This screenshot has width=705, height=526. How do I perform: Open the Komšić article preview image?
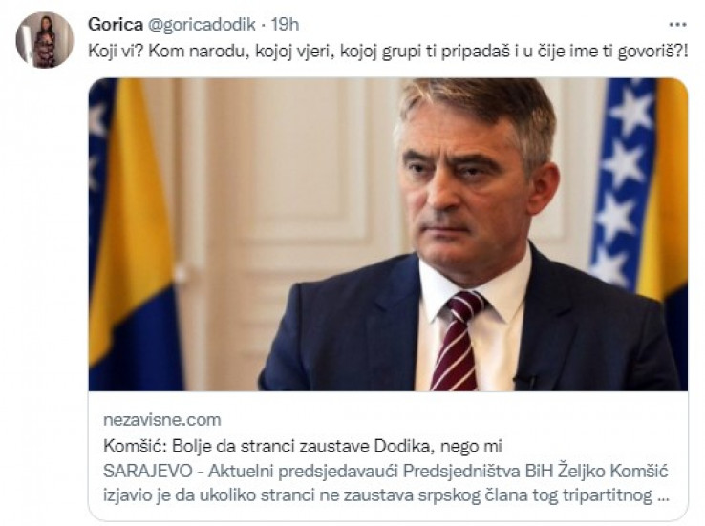tap(388, 235)
